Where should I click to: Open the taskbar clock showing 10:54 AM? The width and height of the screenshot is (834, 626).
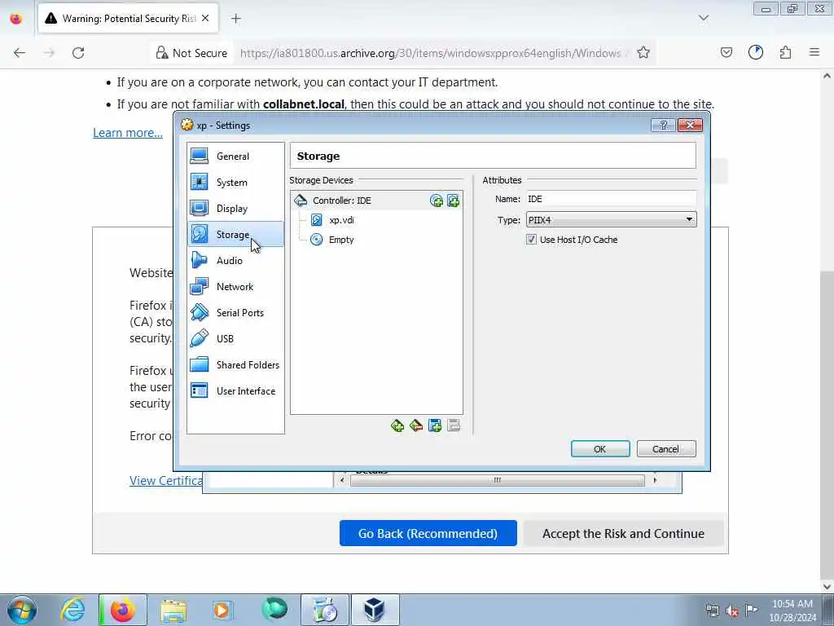(792, 611)
